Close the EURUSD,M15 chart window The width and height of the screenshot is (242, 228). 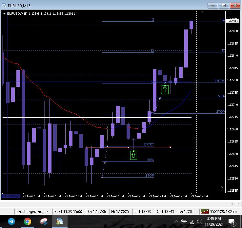(235, 6)
